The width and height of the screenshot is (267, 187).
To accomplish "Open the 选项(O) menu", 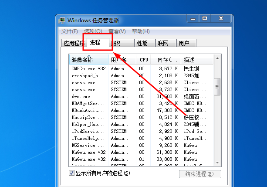I will pyautogui.click(x=93, y=31).
